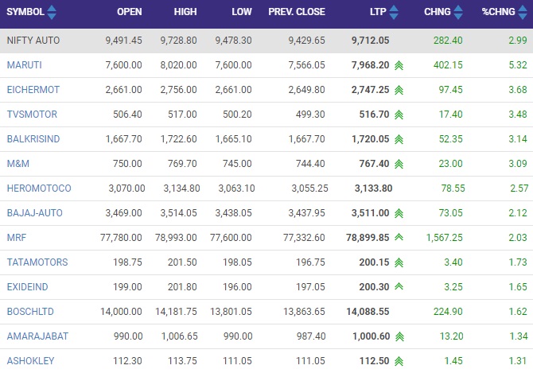Click the OPEN column header
This screenshot has height=373, width=533.
(130, 12)
